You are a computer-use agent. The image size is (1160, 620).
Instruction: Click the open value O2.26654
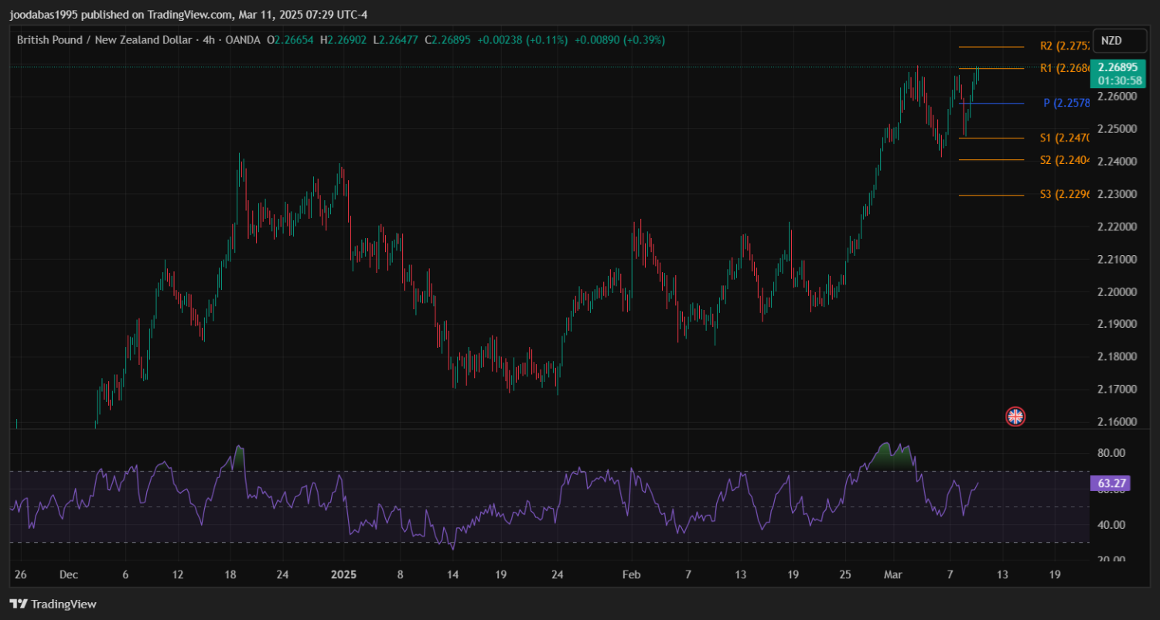tap(290, 39)
